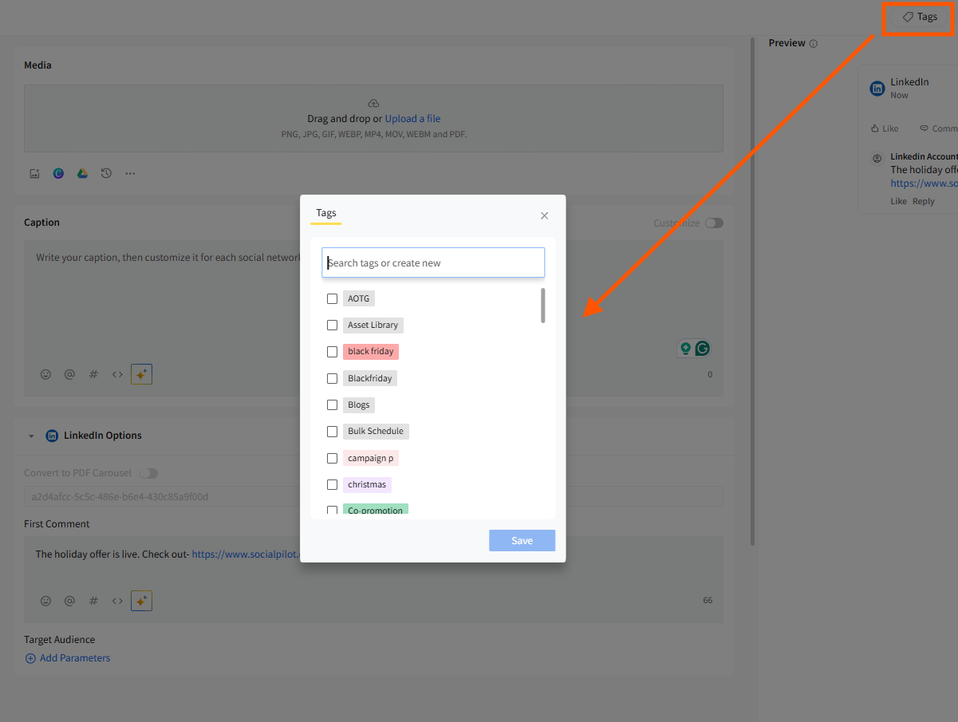958x722 pixels.
Task: Click the Grammarly icon in caption box
Action: click(x=702, y=348)
